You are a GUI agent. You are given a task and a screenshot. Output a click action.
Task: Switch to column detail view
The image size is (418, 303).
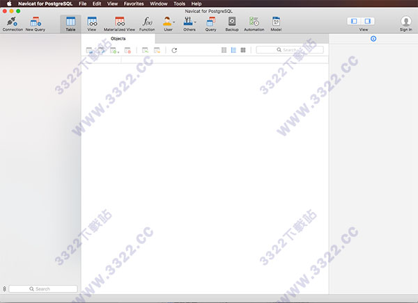(x=224, y=50)
